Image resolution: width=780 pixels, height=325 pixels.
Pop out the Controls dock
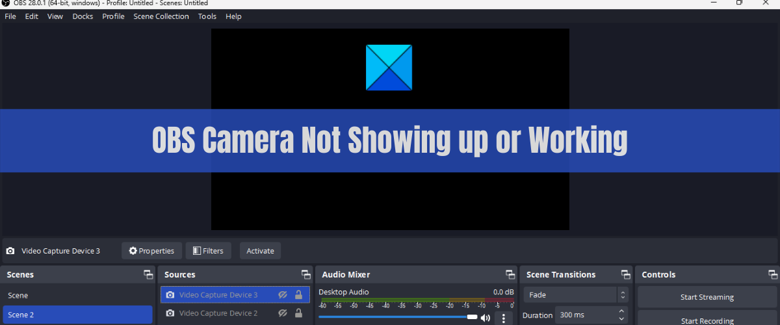772,275
